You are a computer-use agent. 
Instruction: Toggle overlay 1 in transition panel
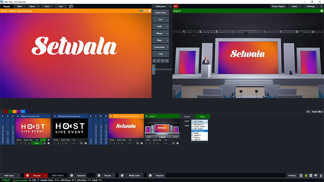[x=154, y=61]
